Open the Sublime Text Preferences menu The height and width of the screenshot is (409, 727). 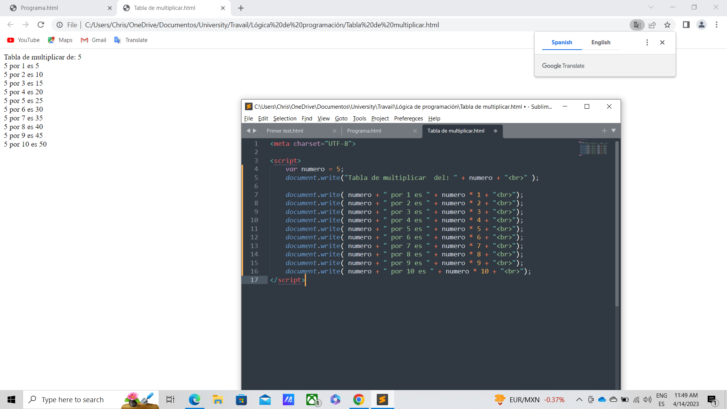point(409,119)
